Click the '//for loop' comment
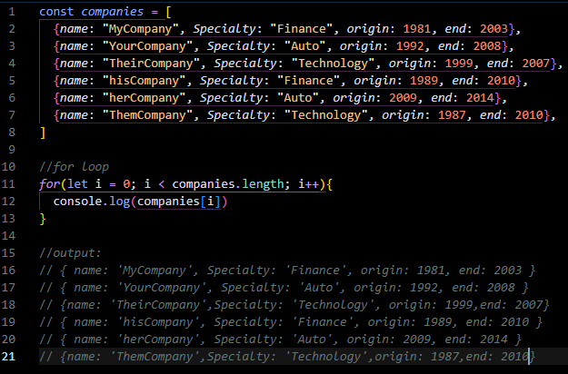The image size is (568, 374). pos(74,167)
